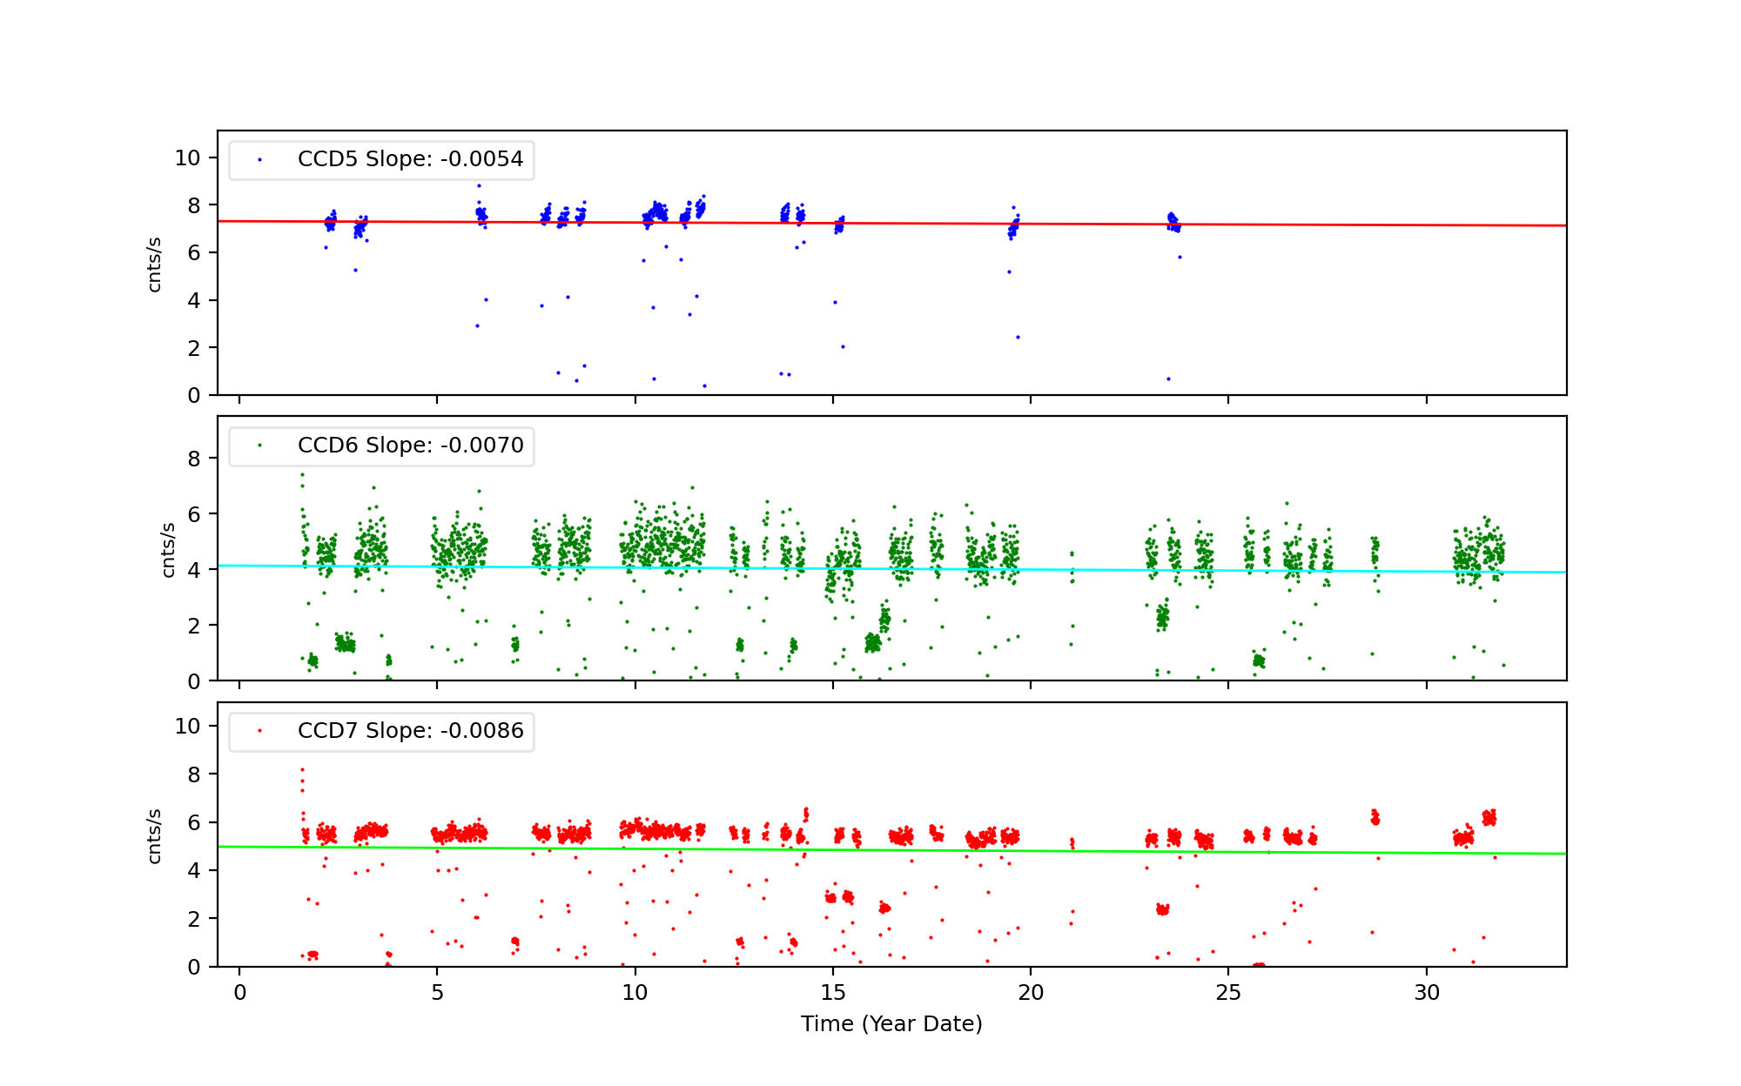Click the x-axis tick label 5
Screen dimensions: 1741x1086
437,993
